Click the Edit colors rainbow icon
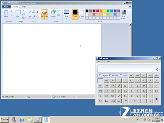Viewport: 164px width, 123px height. (124, 12)
